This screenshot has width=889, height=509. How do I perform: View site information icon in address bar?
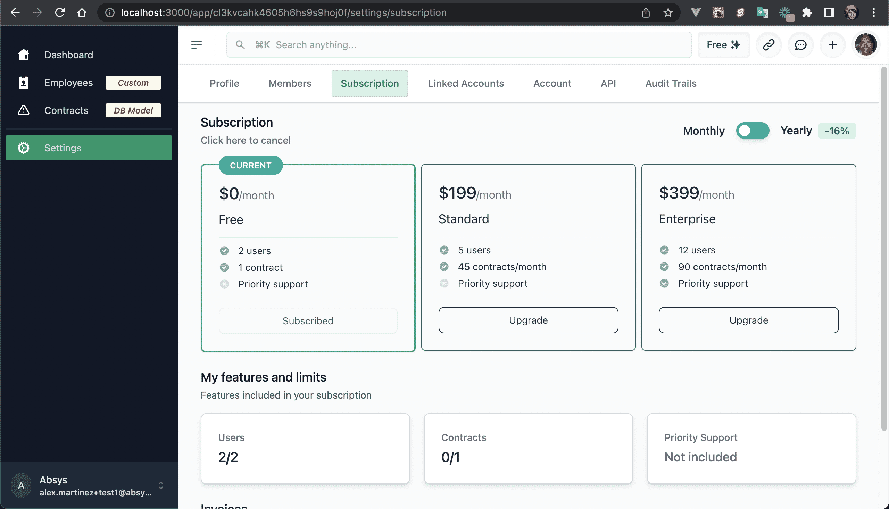[x=110, y=12]
